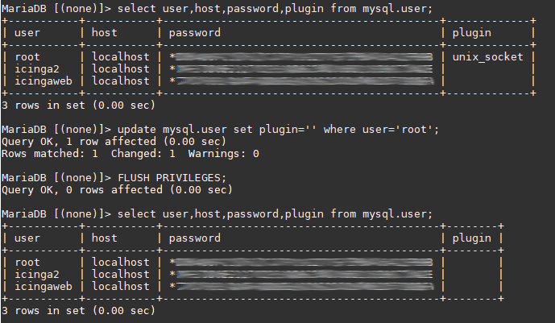Viewport: 555px width, 323px height.
Task: Click the plugin header in the second table
Action: click(471, 238)
